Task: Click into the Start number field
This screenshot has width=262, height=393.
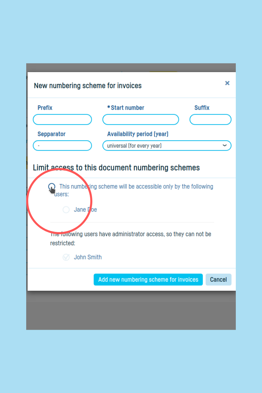Action: [141, 120]
